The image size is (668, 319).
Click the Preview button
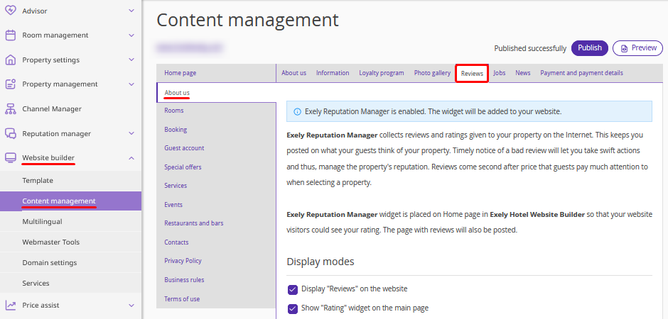(637, 48)
